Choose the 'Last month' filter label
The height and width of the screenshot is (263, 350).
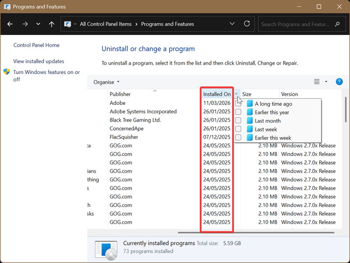pos(268,121)
